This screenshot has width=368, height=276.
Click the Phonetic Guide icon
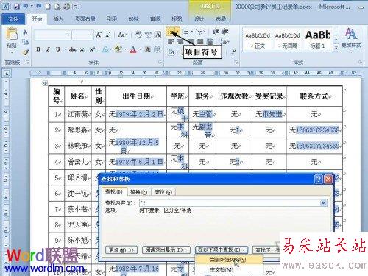tap(148, 35)
